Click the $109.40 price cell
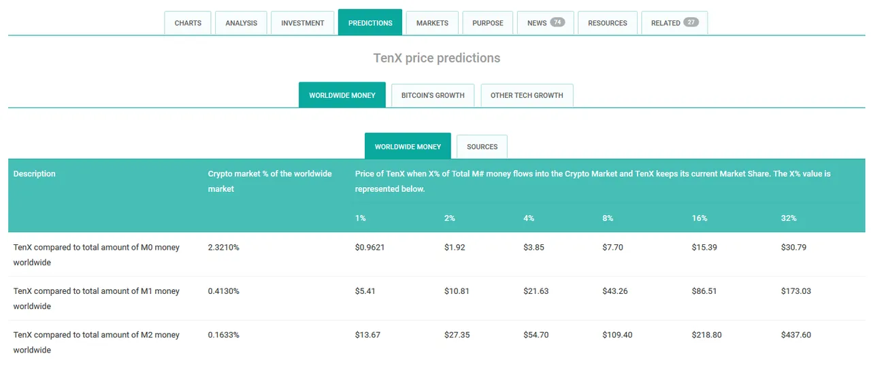Viewport: 871px width, 379px height. pyautogui.click(x=617, y=335)
